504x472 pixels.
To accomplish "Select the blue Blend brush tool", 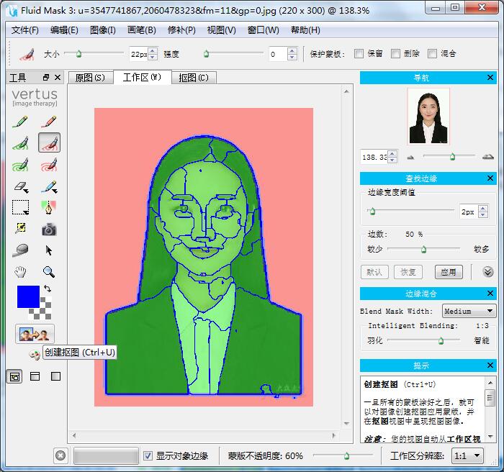I will click(49, 186).
